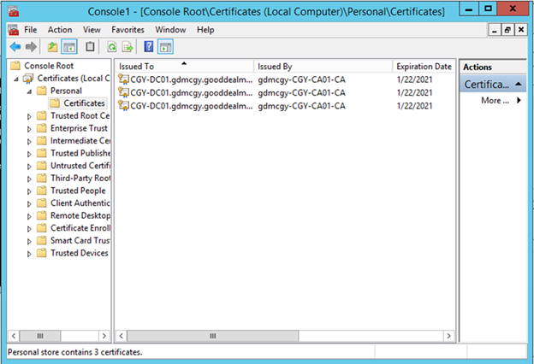
Task: Click the Console1 title bar application icon
Action: click(x=14, y=12)
